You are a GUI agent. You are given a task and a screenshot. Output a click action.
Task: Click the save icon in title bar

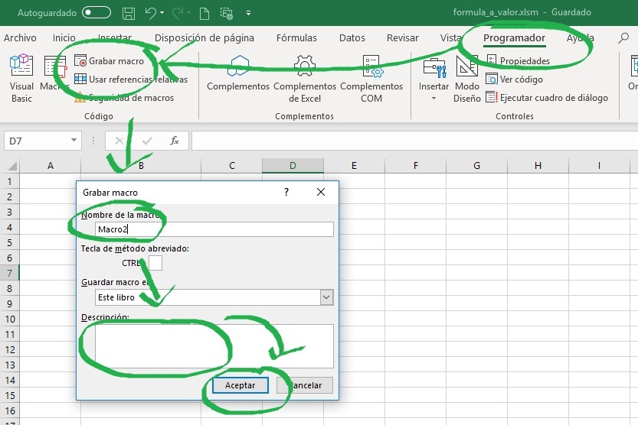129,13
